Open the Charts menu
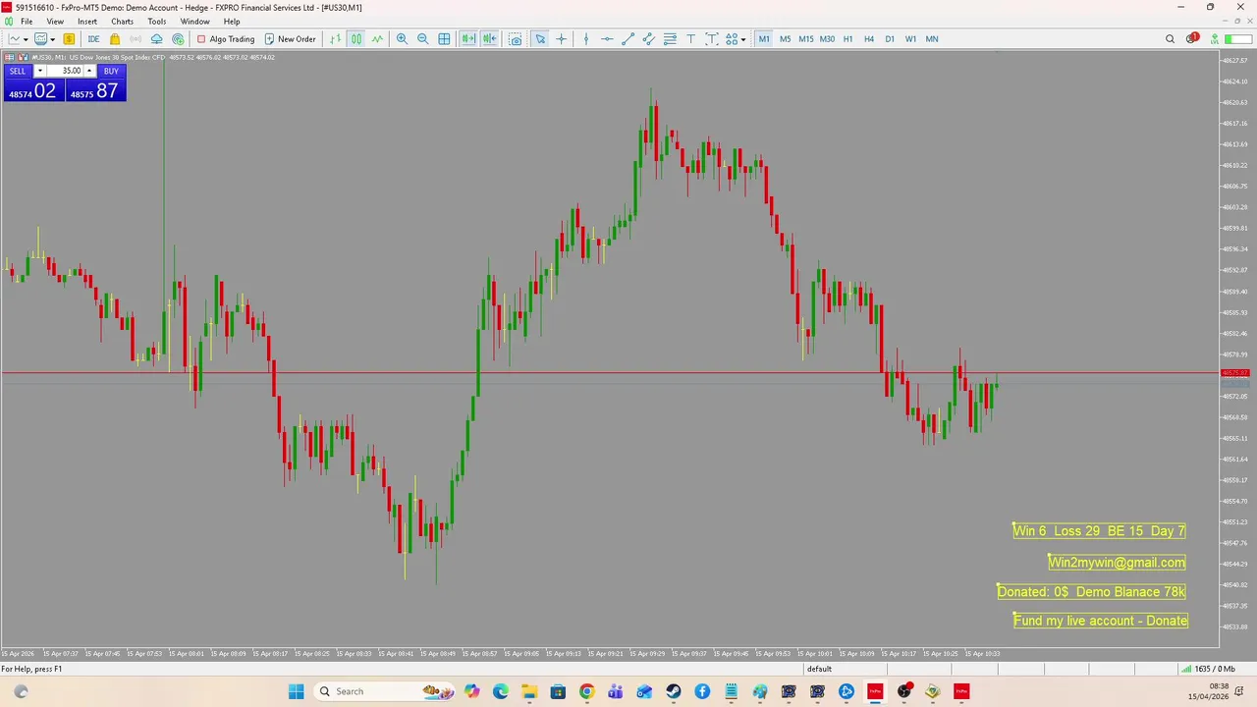Viewport: 1257px width, 707px height. click(122, 22)
